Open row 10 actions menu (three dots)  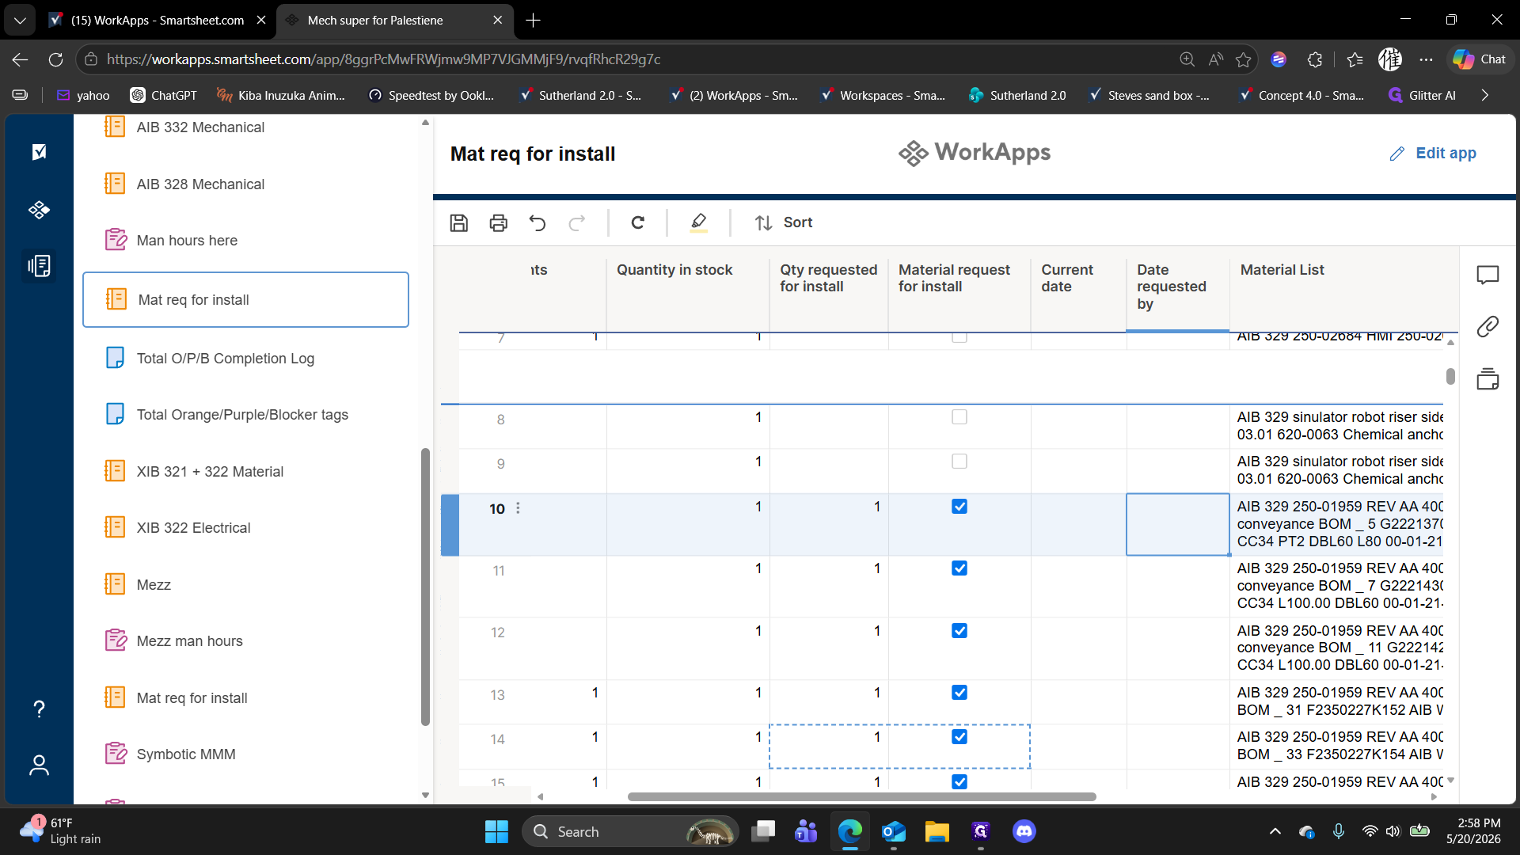[518, 508]
